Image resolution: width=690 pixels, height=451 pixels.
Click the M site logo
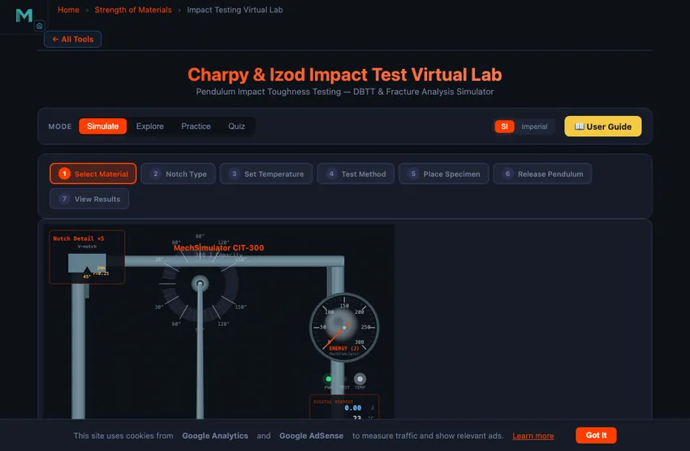click(x=24, y=15)
